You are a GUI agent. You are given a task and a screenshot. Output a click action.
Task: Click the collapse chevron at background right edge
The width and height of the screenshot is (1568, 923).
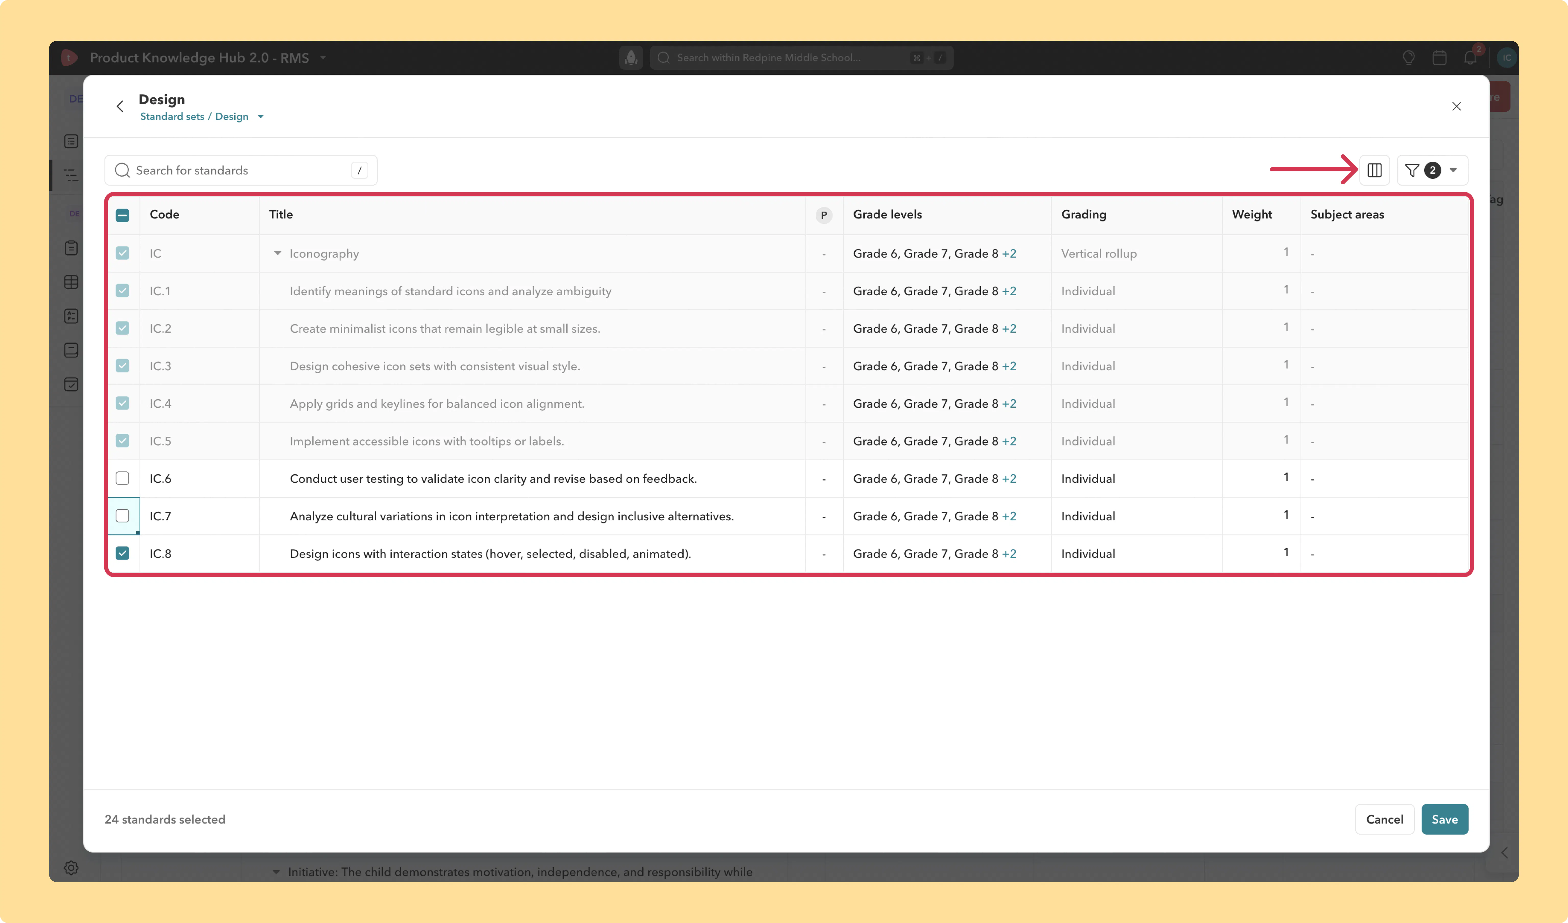pos(1504,853)
